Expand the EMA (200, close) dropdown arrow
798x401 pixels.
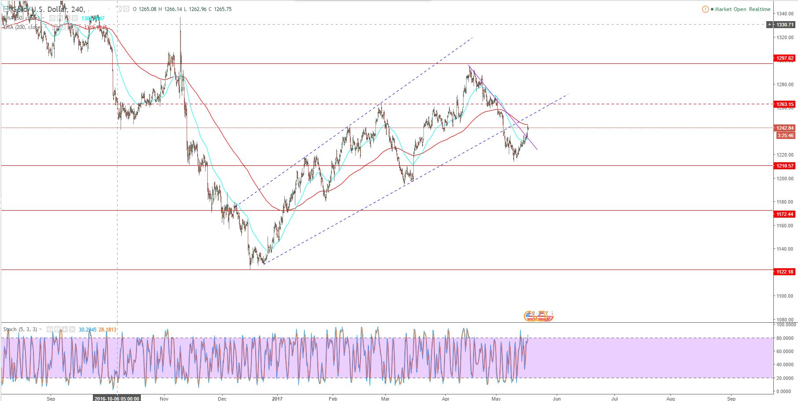click(45, 27)
